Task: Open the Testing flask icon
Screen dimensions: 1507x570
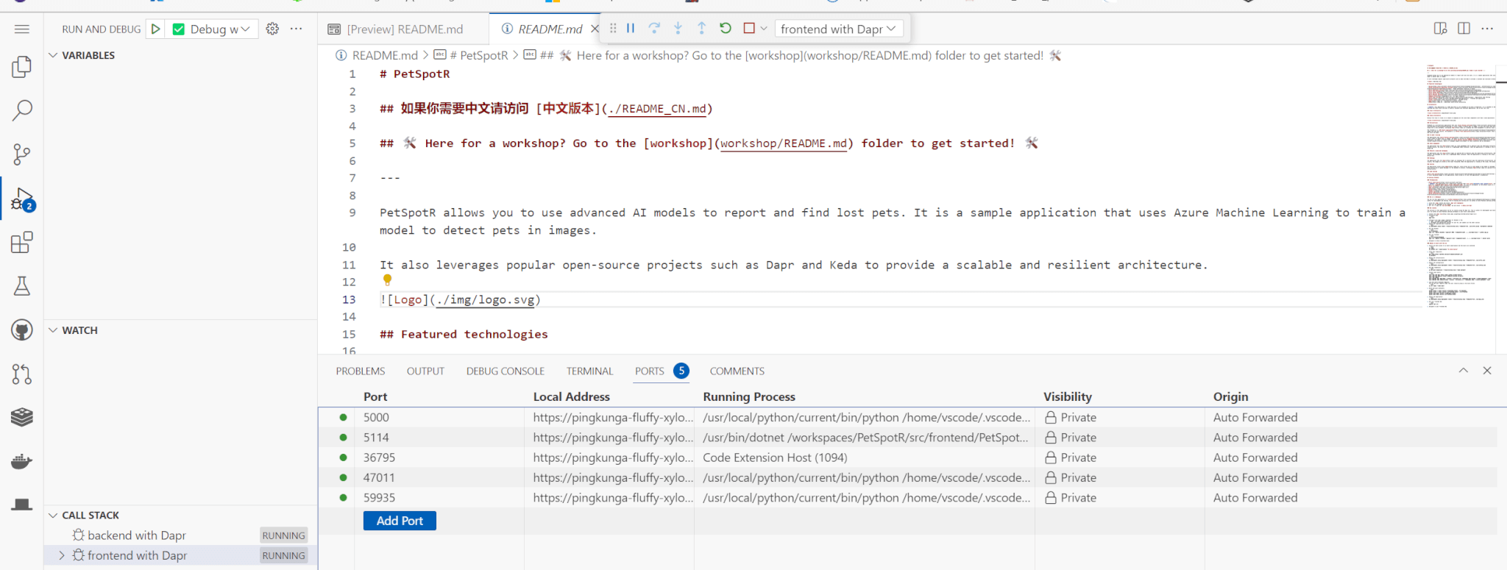Action: [22, 286]
